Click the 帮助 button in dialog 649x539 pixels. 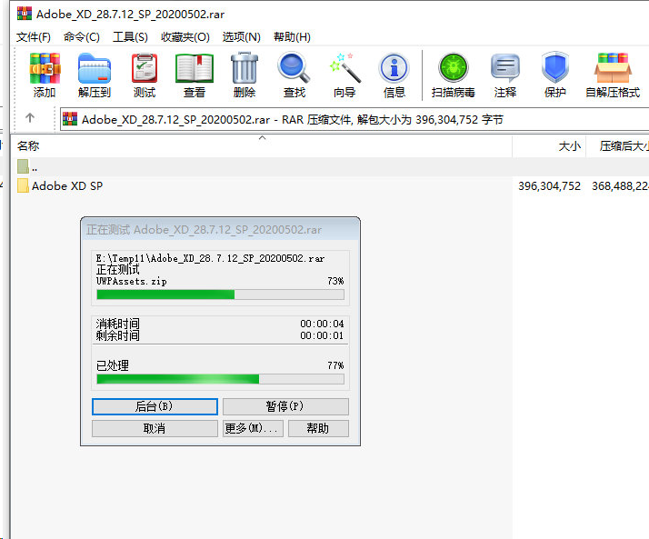pyautogui.click(x=318, y=428)
